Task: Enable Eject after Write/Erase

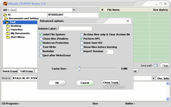Action: (41, 56)
